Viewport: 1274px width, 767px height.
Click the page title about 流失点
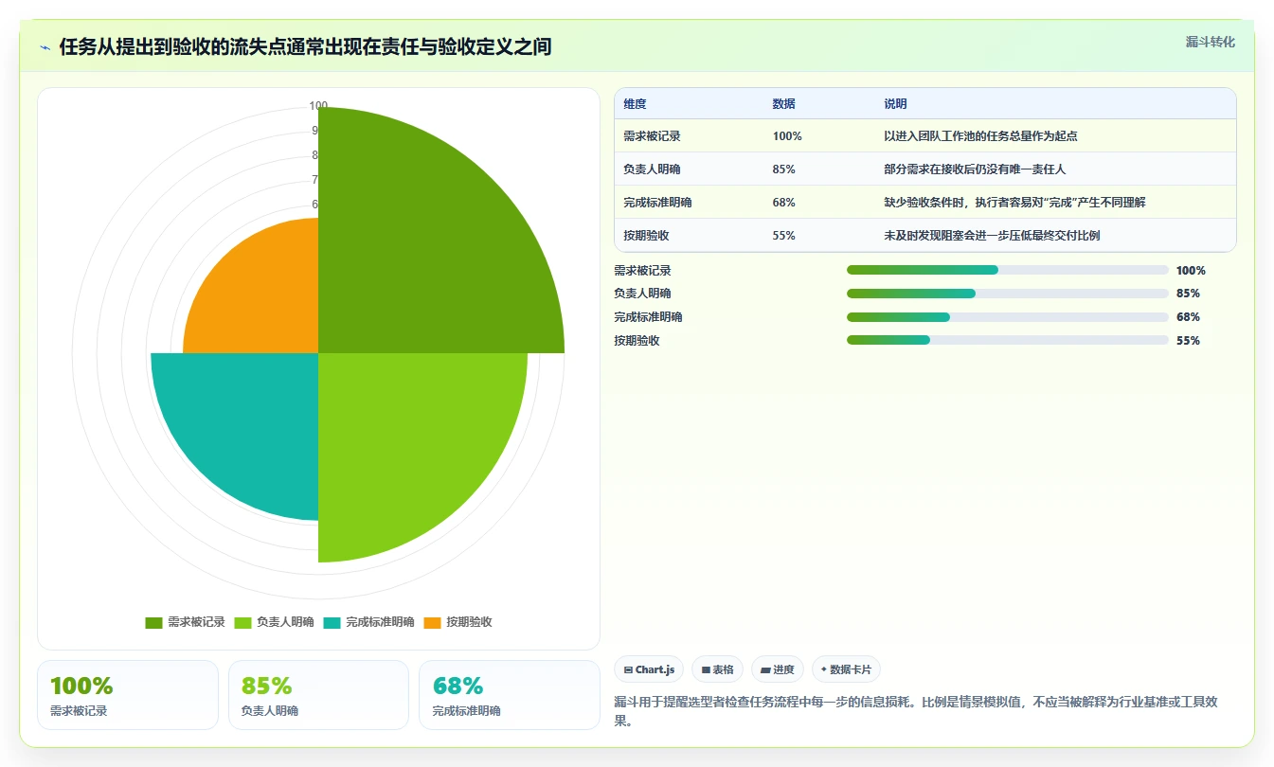click(x=306, y=47)
